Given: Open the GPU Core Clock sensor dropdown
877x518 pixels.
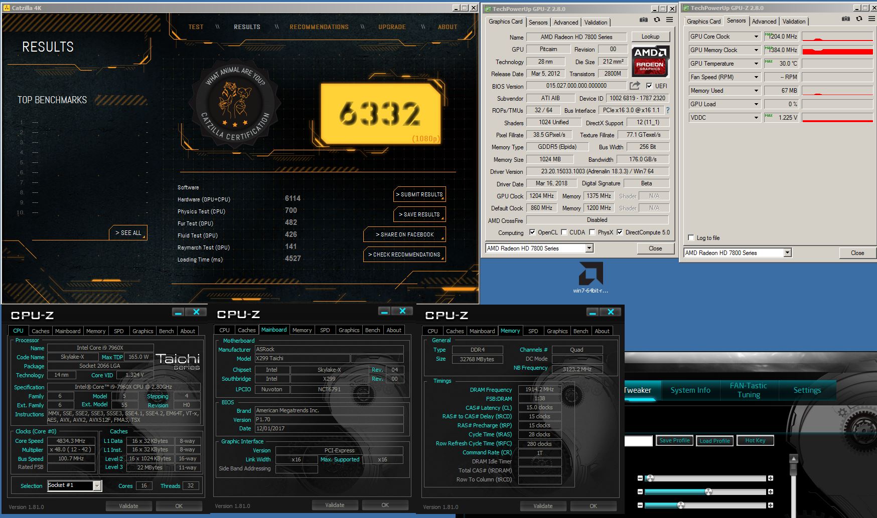Looking at the screenshot, I should point(756,37).
